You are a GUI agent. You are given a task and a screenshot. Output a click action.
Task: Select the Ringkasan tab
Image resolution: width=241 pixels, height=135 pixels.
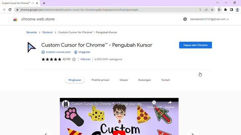pos(75,80)
